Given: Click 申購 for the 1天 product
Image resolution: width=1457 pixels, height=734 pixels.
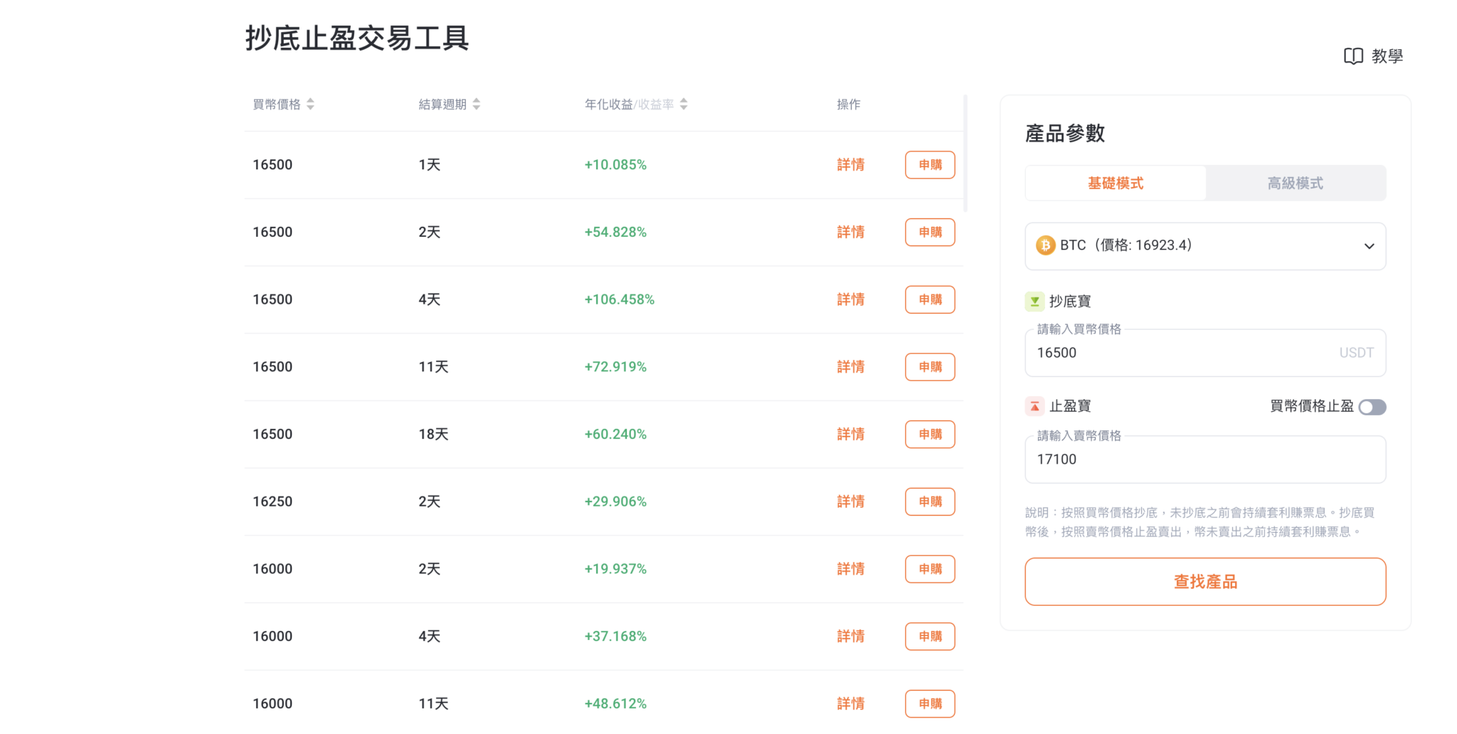Looking at the screenshot, I should pyautogui.click(x=929, y=164).
